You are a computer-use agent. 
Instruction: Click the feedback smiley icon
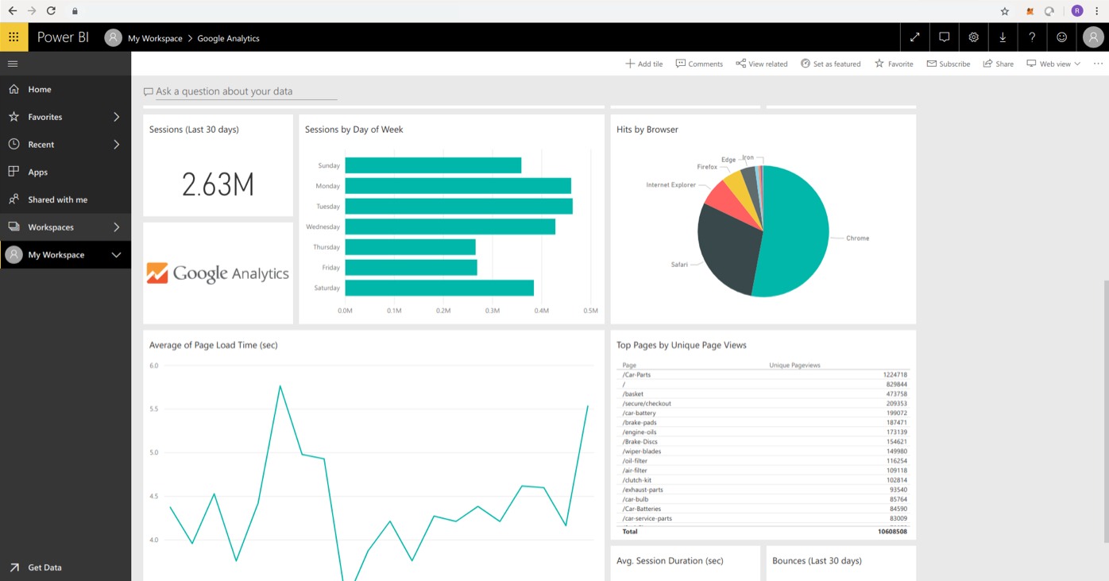tap(1061, 37)
